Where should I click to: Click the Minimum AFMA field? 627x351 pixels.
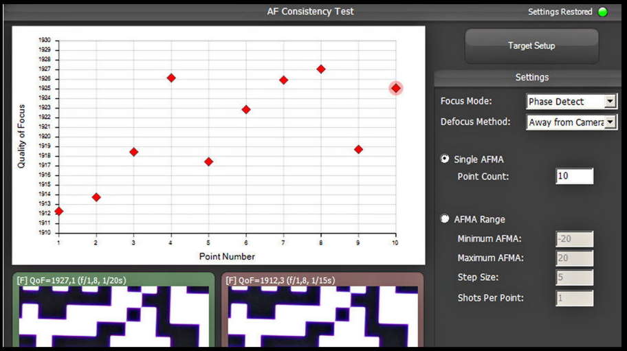click(574, 239)
